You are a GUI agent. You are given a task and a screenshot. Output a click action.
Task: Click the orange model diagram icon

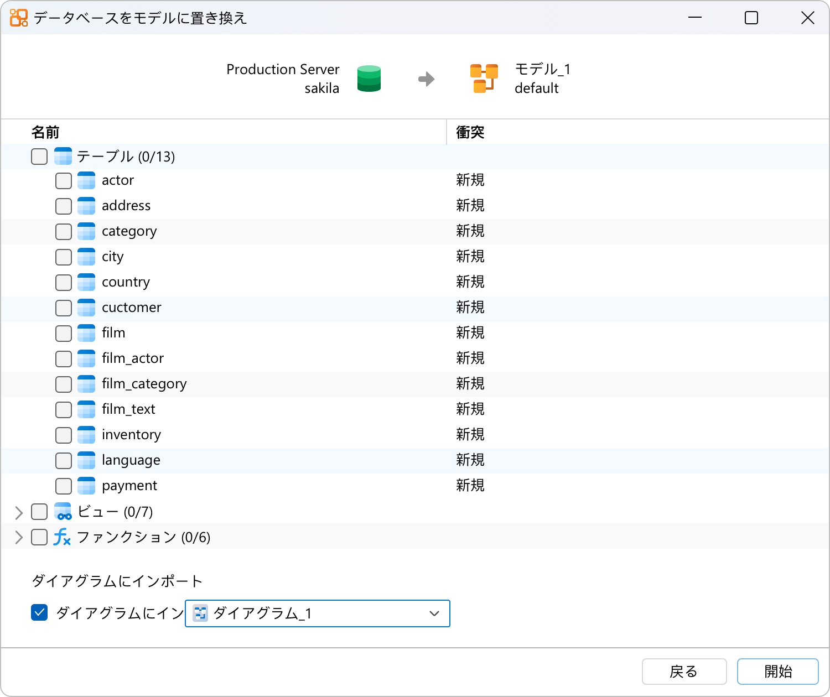pos(484,79)
